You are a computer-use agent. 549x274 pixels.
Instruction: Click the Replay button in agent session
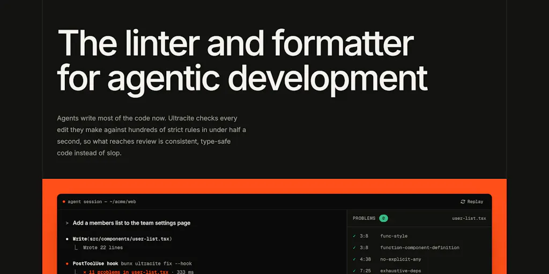pos(472,202)
